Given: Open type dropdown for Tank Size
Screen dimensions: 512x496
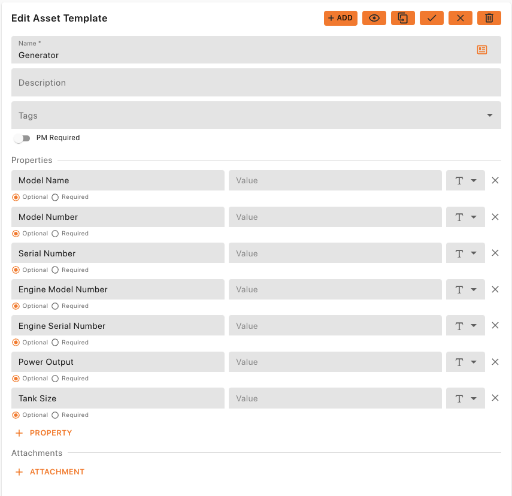Looking at the screenshot, I should click(465, 398).
